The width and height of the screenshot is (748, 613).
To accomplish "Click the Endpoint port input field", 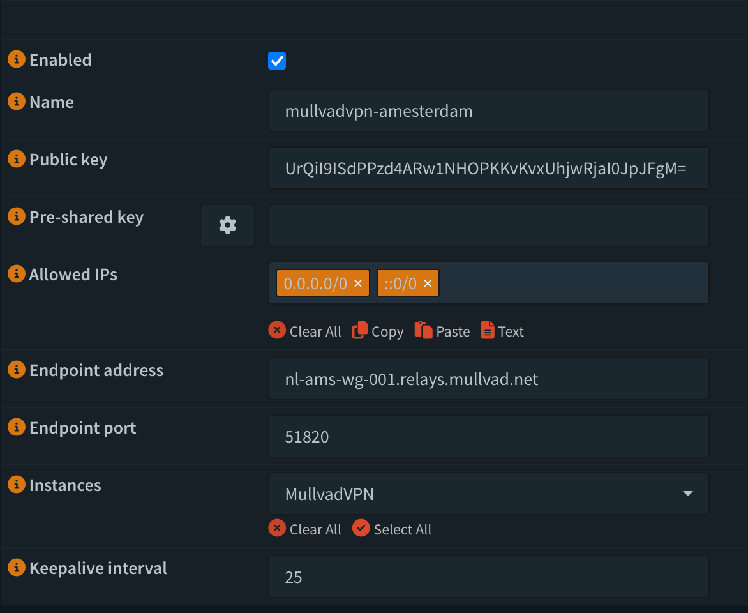I will (488, 436).
